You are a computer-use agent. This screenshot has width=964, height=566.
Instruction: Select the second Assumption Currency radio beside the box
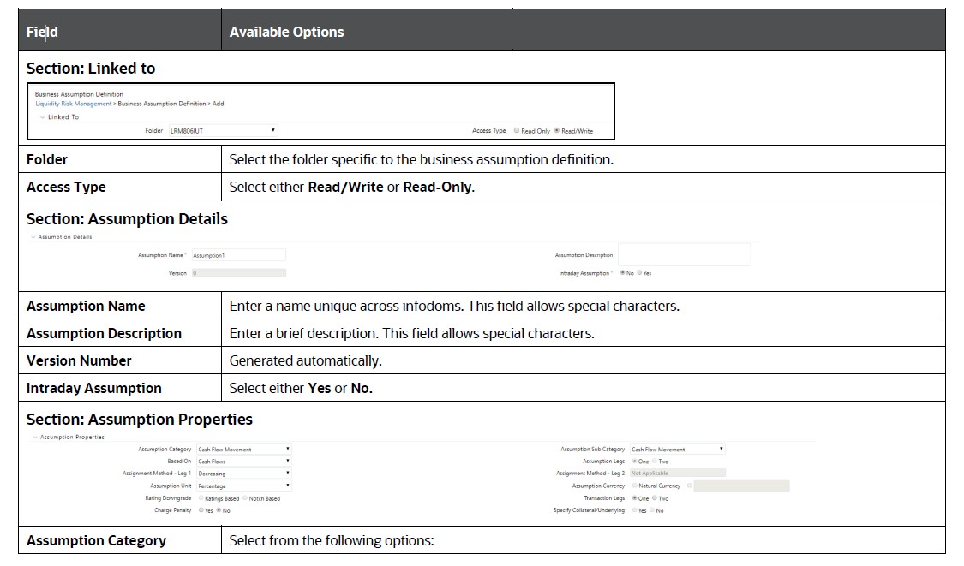coord(689,486)
